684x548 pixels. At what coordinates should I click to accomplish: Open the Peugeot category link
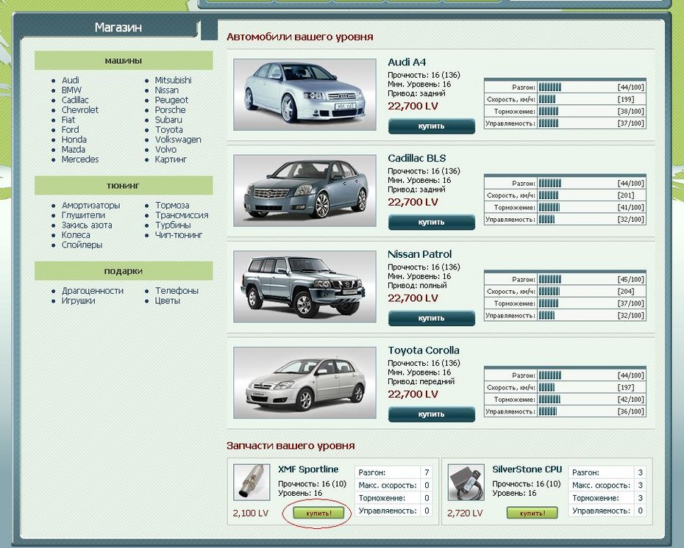click(x=171, y=100)
